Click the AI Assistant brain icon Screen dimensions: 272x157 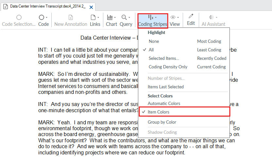[x=212, y=17]
